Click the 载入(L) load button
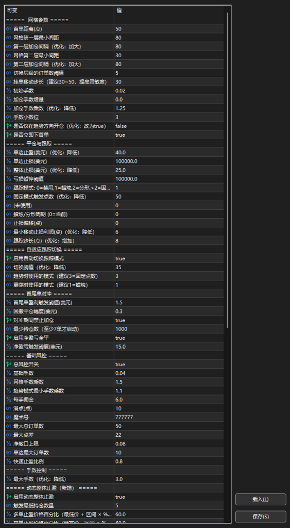The width and height of the screenshot is (290, 528). pyautogui.click(x=261, y=499)
